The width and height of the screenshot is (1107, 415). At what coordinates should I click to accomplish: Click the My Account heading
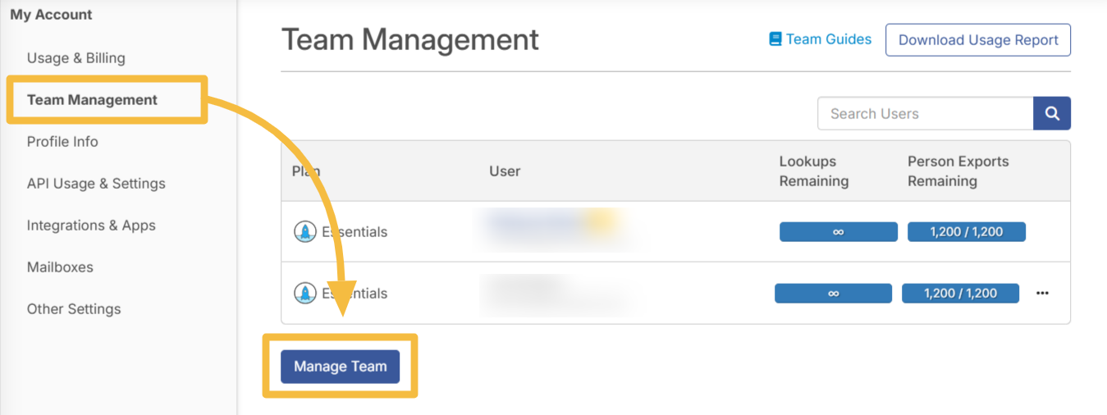click(x=51, y=15)
